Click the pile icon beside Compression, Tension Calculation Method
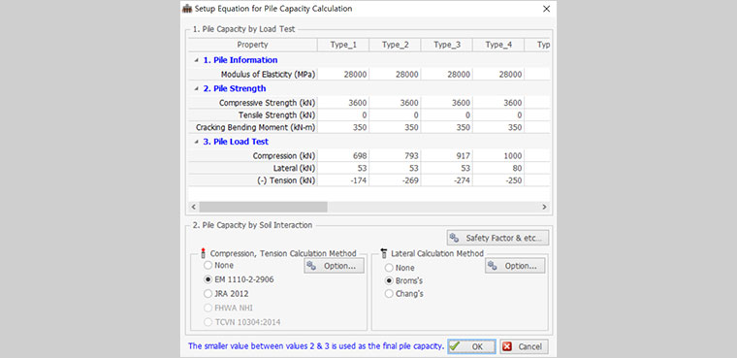 tap(204, 253)
